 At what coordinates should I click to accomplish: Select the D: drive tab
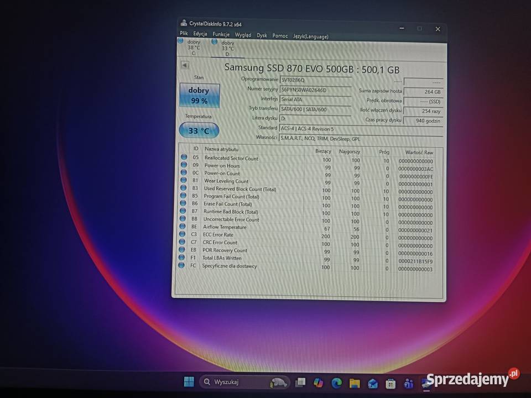tap(228, 46)
